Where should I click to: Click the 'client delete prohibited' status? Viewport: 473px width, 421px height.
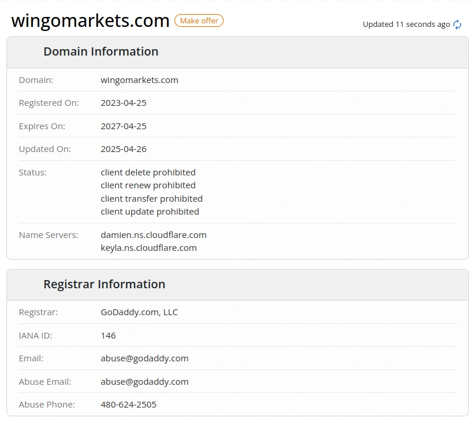148,172
